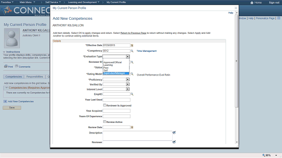
Task: Click the Help link in the dialog
Action: pyautogui.click(x=230, y=13)
